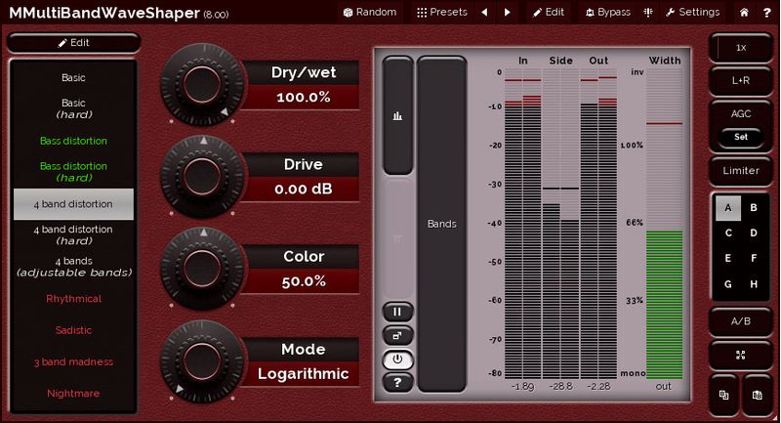The width and height of the screenshot is (781, 423).
Task: Select preset slot D
Action: [754, 233]
